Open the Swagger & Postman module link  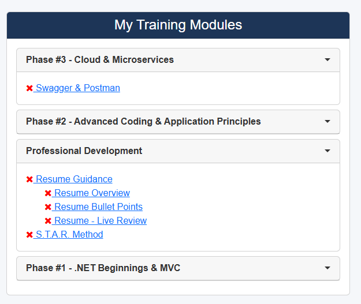(78, 88)
